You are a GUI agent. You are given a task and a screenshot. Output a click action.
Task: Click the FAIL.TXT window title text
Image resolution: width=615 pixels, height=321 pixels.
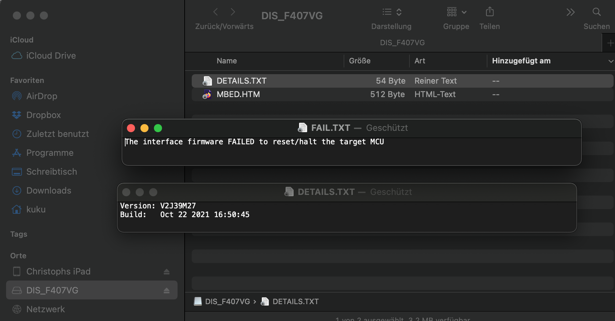(330, 128)
